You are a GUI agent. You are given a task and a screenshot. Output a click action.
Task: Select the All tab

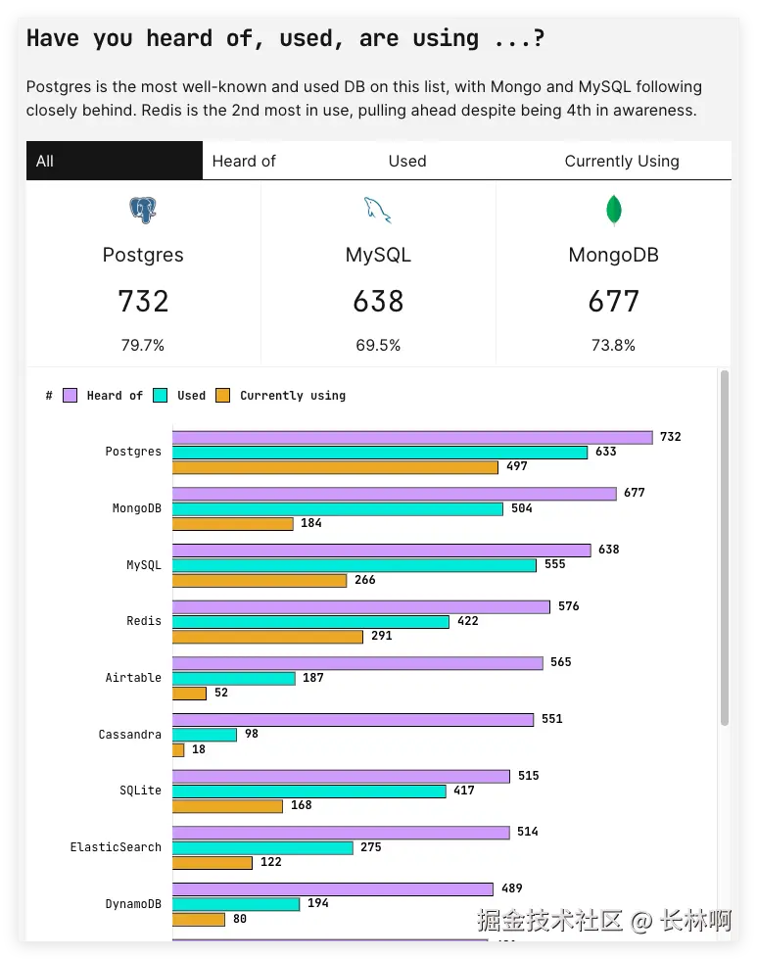click(x=114, y=161)
